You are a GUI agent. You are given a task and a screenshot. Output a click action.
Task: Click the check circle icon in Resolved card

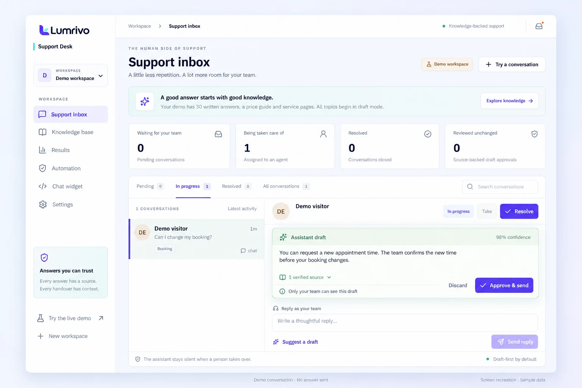pos(428,134)
